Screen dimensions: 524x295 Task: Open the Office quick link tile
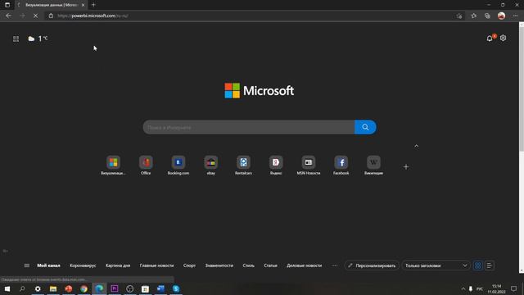[146, 166]
